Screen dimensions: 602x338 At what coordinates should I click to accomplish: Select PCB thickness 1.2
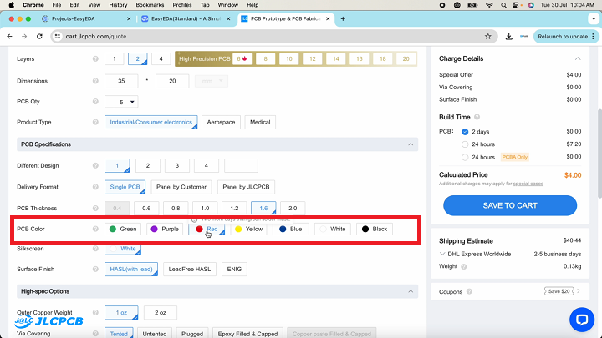[234, 208]
